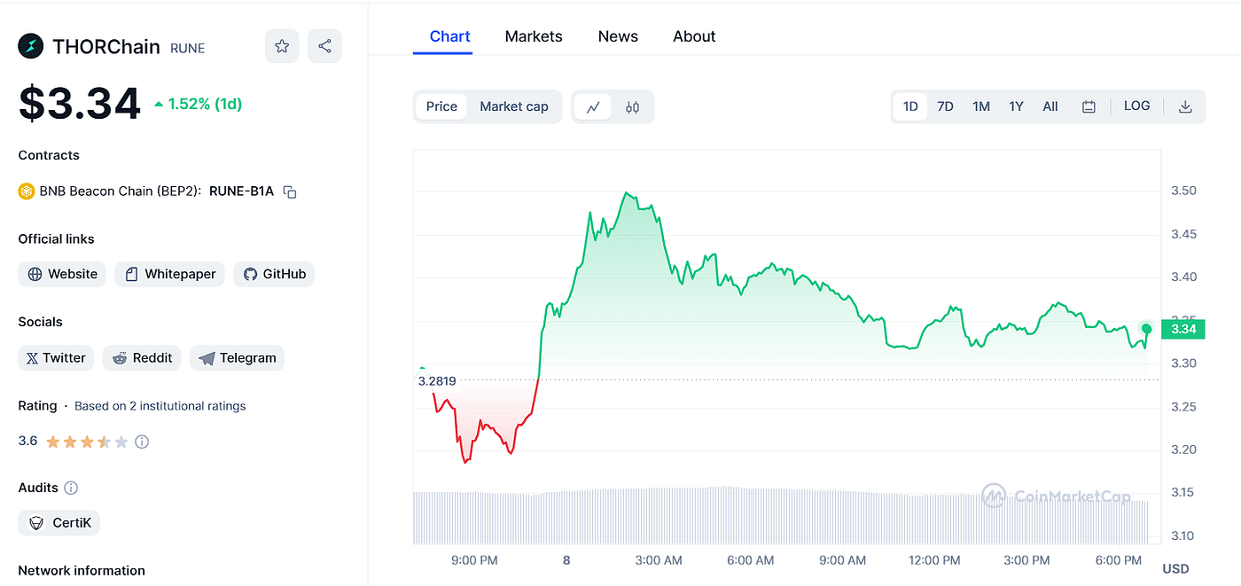Click the THORChain logo icon
Screen dimensions: 1241x586
pyautogui.click(x=31, y=46)
